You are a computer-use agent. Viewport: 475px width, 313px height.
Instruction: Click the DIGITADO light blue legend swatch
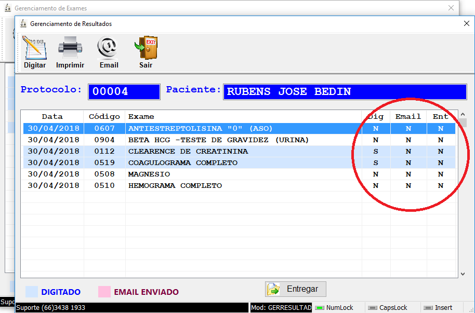tap(32, 292)
